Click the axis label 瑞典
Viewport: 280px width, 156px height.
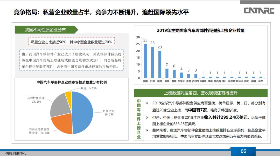tap(210, 81)
